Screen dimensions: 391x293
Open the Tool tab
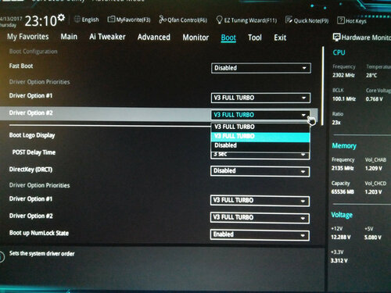point(255,38)
